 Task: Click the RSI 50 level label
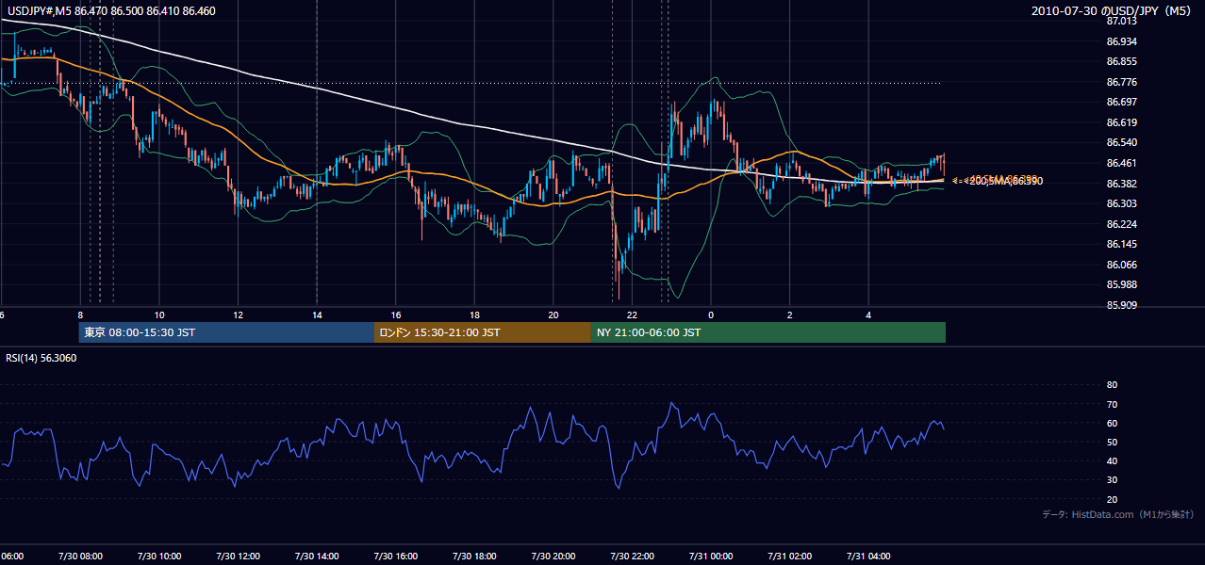pyautogui.click(x=1112, y=442)
